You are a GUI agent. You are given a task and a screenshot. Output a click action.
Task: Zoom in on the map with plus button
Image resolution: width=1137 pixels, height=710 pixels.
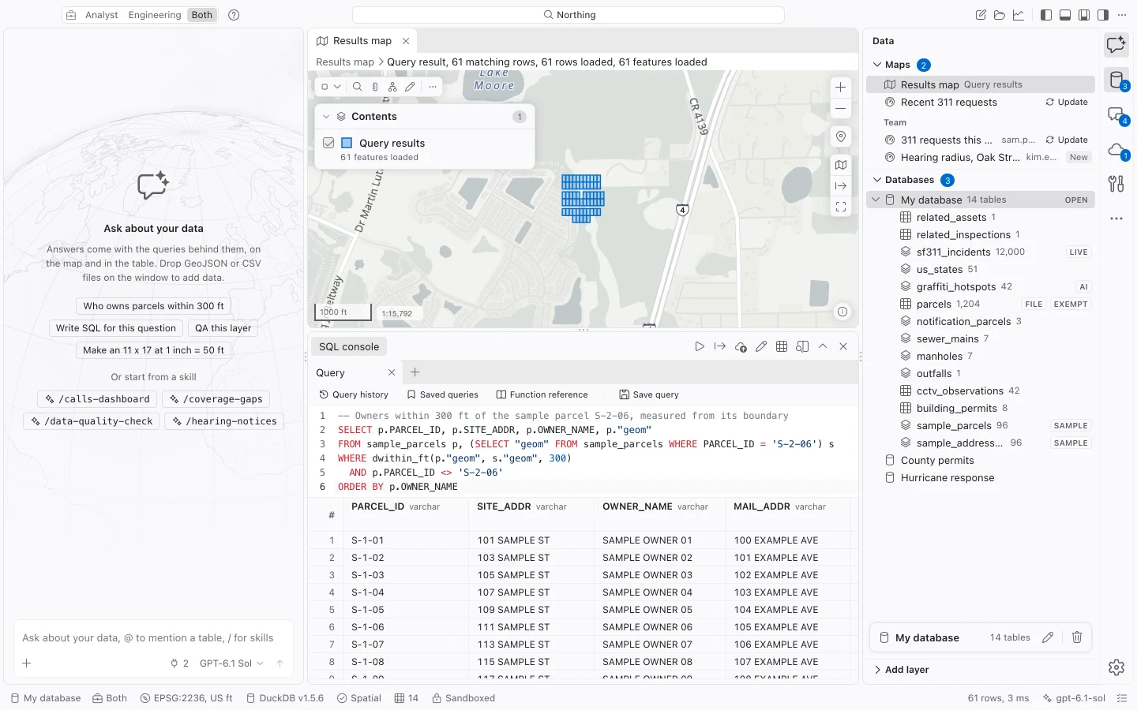(841, 88)
